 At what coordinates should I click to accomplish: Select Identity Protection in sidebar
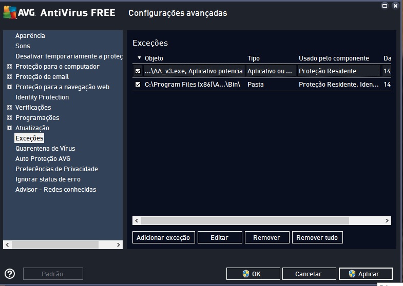[42, 97]
